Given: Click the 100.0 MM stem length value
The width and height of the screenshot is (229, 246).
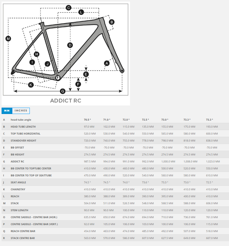Looking at the screenshot, I should (128, 210).
